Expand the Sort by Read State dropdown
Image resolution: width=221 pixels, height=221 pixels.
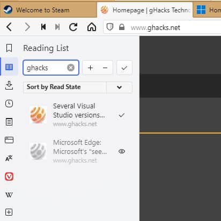click(119, 87)
